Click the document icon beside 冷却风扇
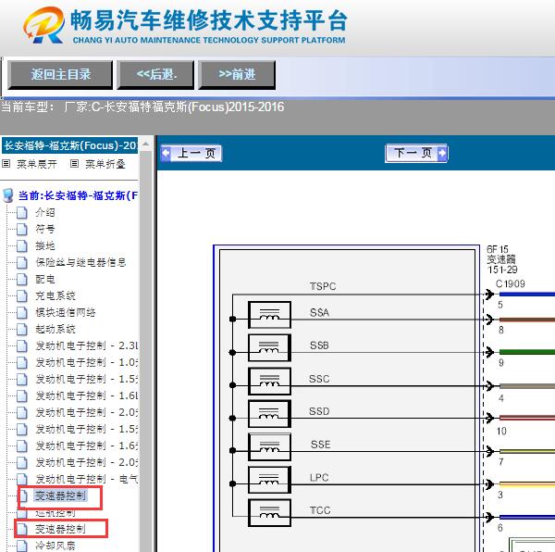 point(22,546)
